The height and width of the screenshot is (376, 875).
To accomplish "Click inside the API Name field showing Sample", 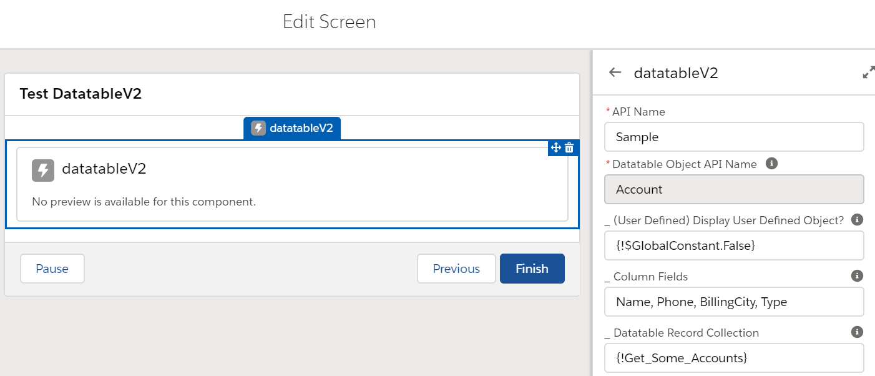I will [734, 137].
